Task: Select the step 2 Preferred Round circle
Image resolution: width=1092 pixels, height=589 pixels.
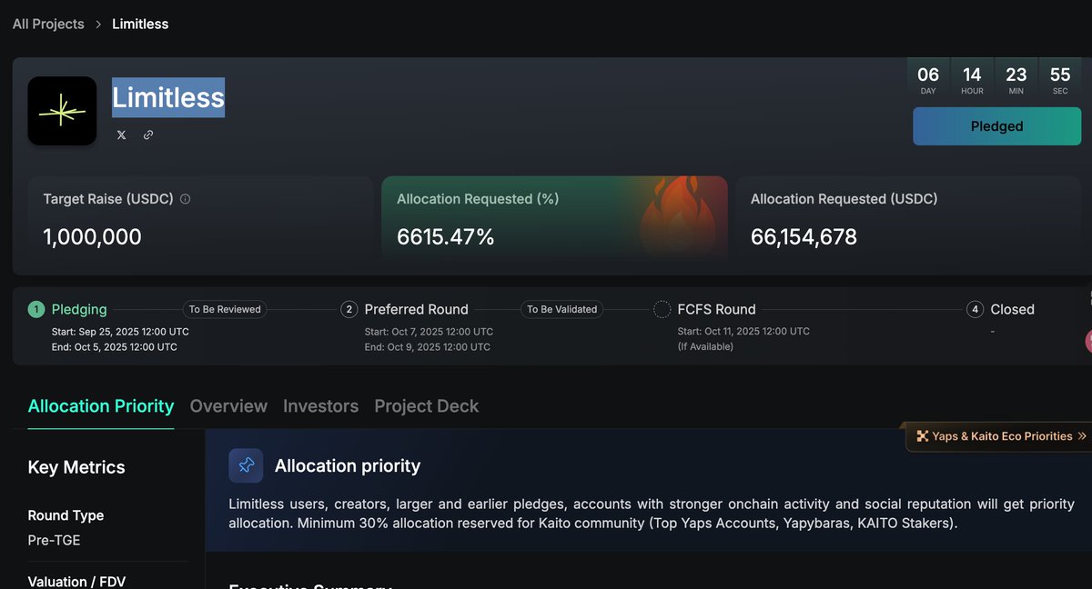Action: [x=349, y=309]
